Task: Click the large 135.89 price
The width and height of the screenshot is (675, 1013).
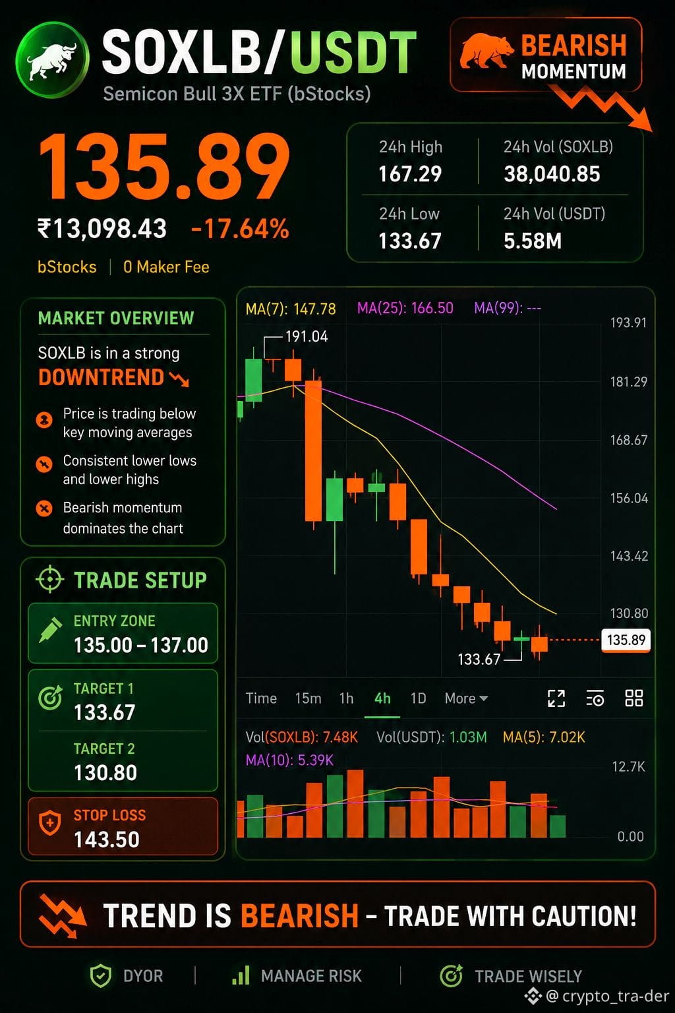Action: pyautogui.click(x=165, y=166)
